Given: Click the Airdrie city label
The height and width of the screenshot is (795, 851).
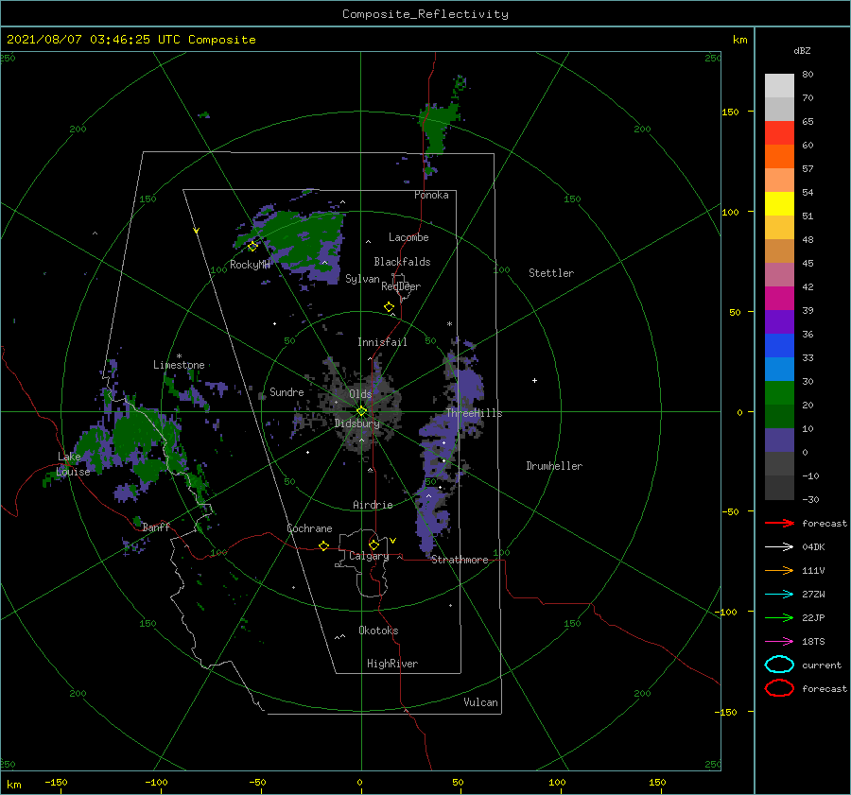Looking at the screenshot, I should pyautogui.click(x=373, y=505).
